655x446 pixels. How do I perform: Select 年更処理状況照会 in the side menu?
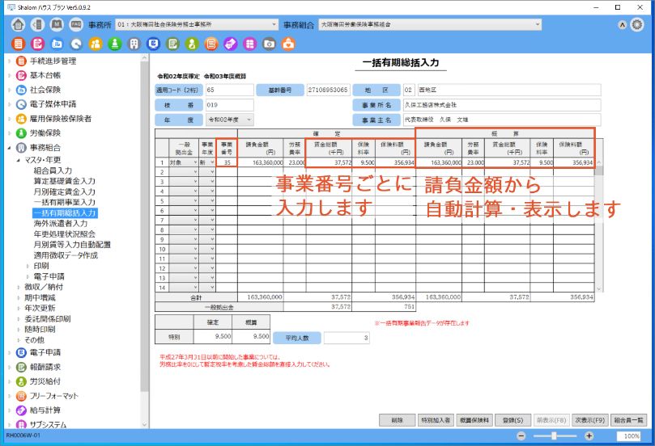64,234
